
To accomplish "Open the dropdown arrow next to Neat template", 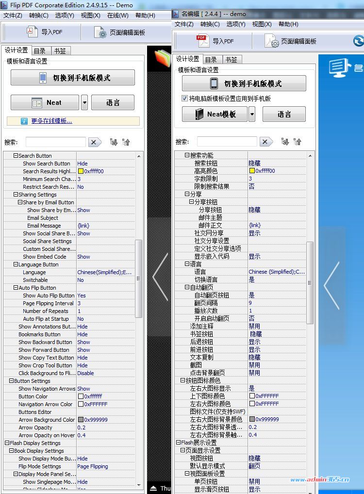I will tap(84, 102).
